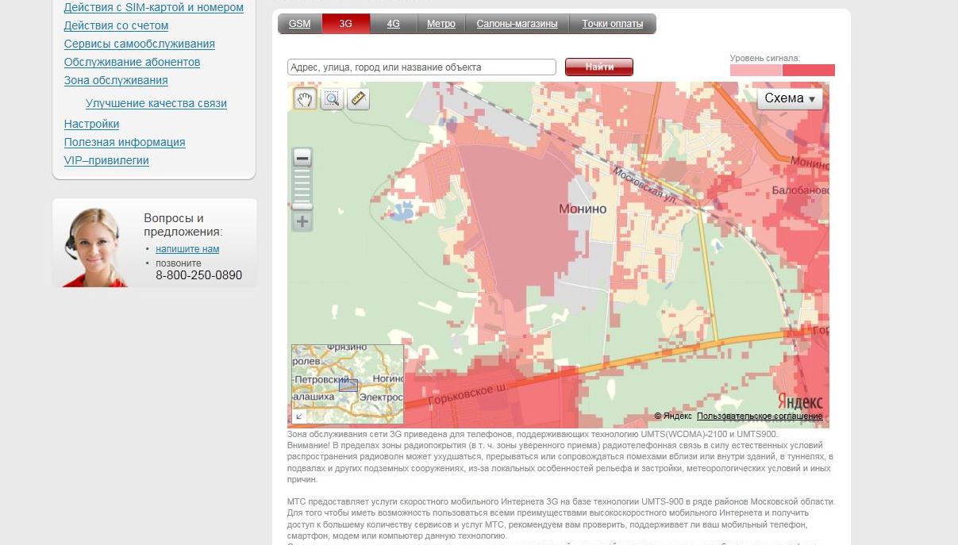Click the Балобаново label on the map
This screenshot has height=545, width=958.
[x=800, y=191]
